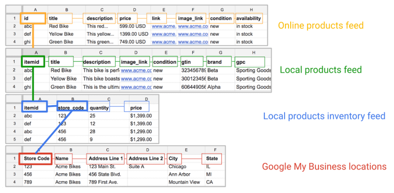
Task: Select row 3 header in Online products feed
Action: click(14, 34)
